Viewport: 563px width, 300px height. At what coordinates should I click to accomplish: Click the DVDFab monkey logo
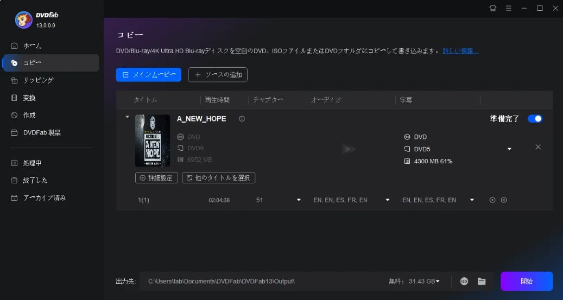(x=24, y=20)
